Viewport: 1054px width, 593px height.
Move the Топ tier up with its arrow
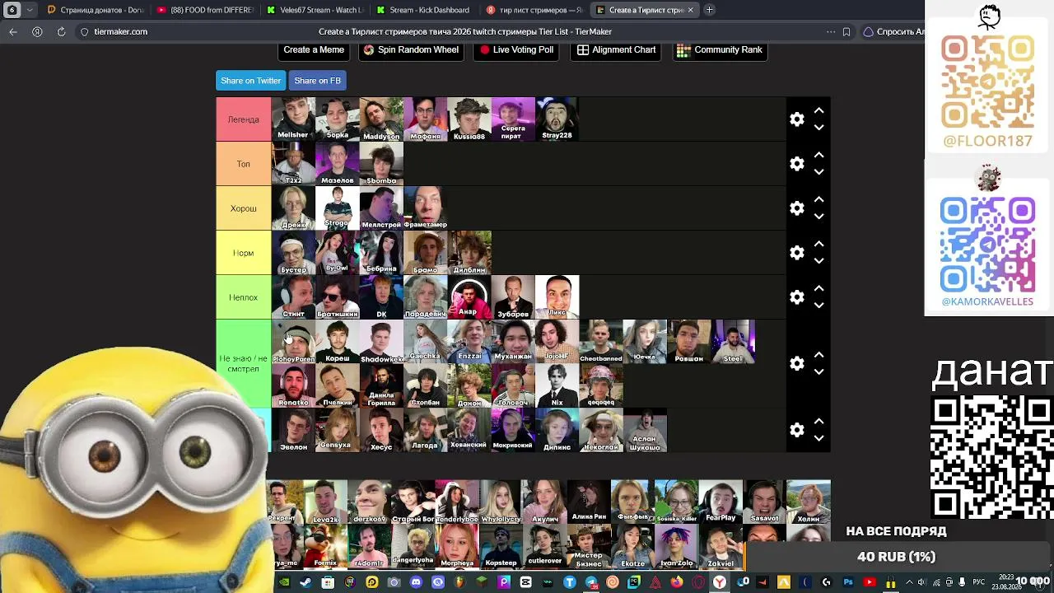click(x=818, y=155)
